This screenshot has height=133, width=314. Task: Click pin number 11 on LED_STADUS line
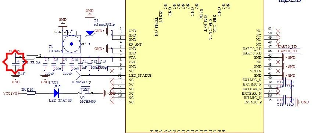click(120, 73)
